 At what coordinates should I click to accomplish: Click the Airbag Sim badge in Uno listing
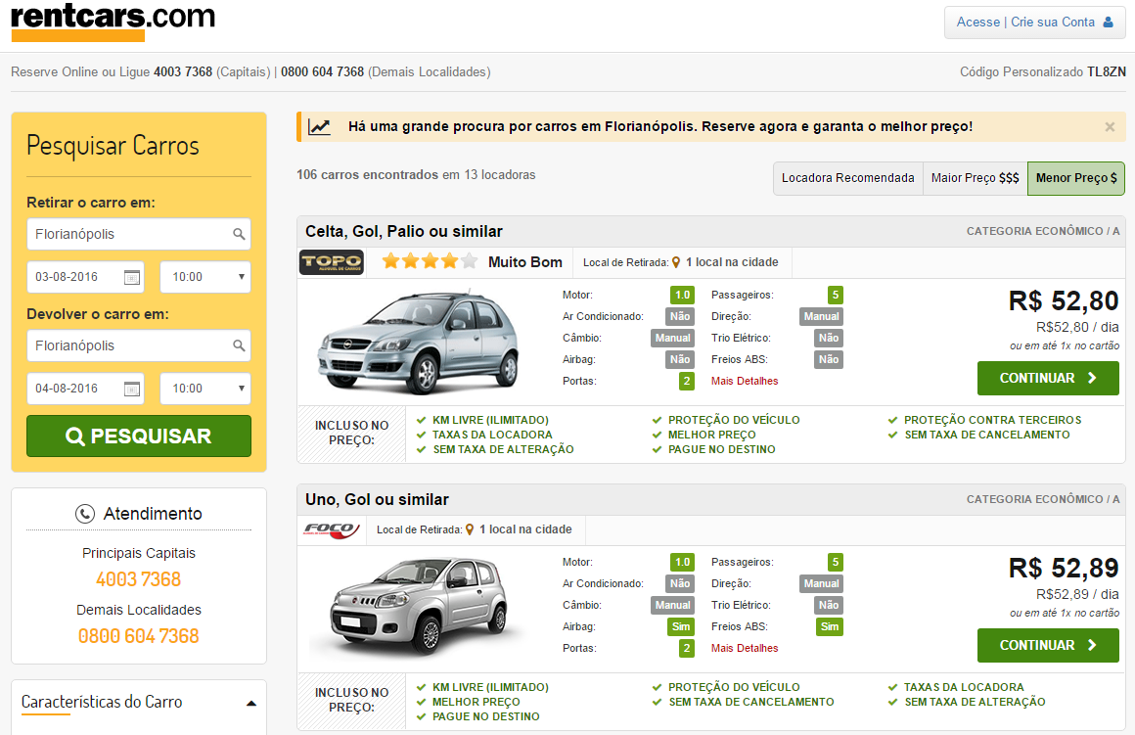(681, 627)
